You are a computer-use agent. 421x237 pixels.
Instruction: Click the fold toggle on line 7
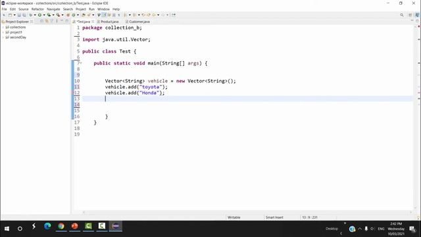point(81,63)
